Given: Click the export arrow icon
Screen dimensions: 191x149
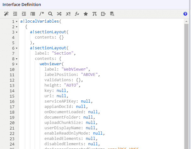Looking at the screenshot, I should [x=103, y=14].
